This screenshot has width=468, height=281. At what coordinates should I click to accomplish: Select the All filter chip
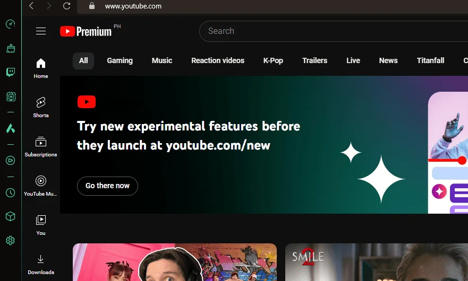[x=83, y=61]
